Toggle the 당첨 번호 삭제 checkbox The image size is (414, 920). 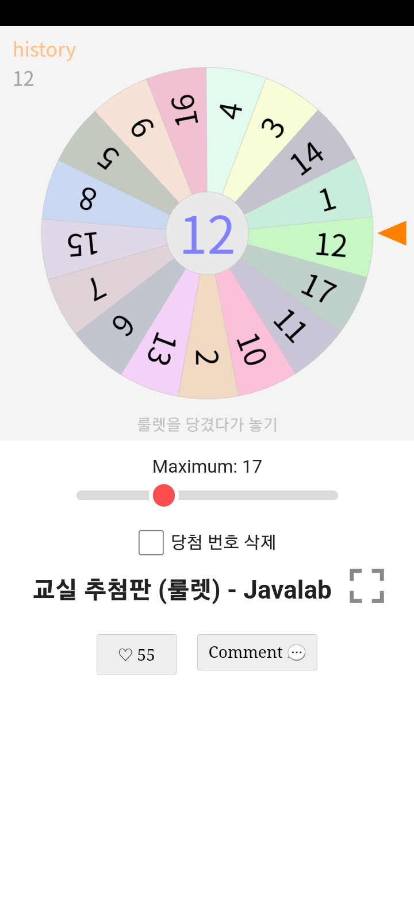pos(151,543)
